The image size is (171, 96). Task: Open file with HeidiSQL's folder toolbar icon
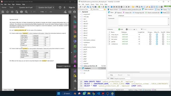pos(133,7)
